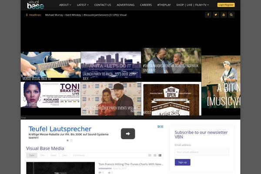Click the visbaseadmin author link
261x174 pixels.
(105, 168)
